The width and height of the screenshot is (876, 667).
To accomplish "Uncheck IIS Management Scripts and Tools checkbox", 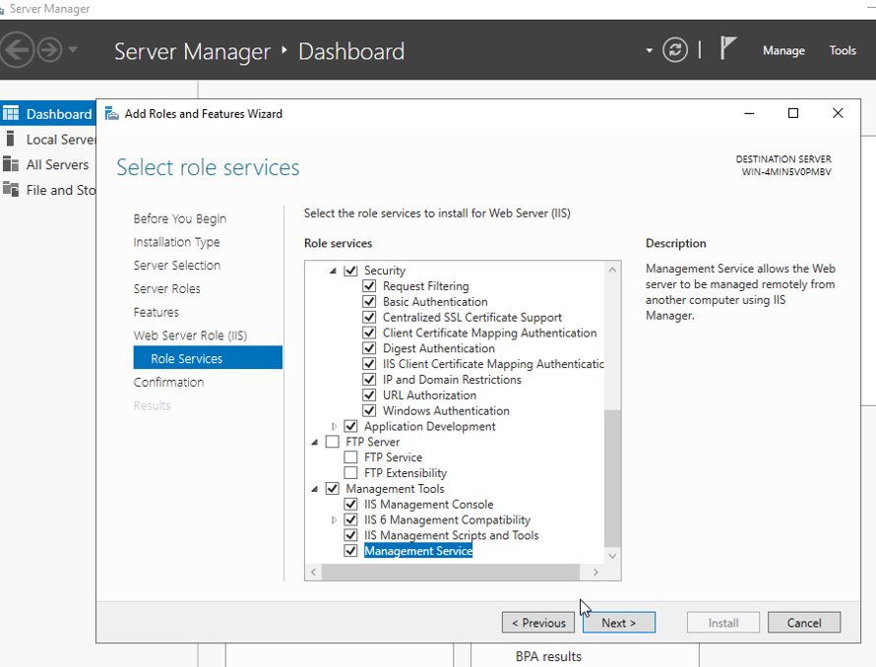I will click(x=350, y=535).
